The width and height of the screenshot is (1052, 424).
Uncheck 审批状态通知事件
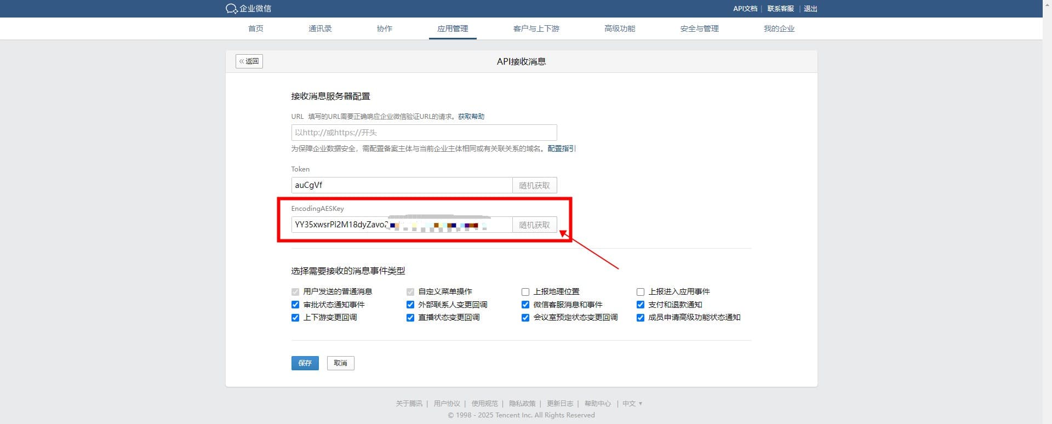(x=295, y=305)
